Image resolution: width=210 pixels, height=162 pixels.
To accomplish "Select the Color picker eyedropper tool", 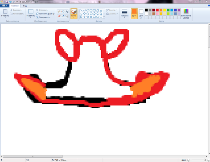I will point(63,16).
